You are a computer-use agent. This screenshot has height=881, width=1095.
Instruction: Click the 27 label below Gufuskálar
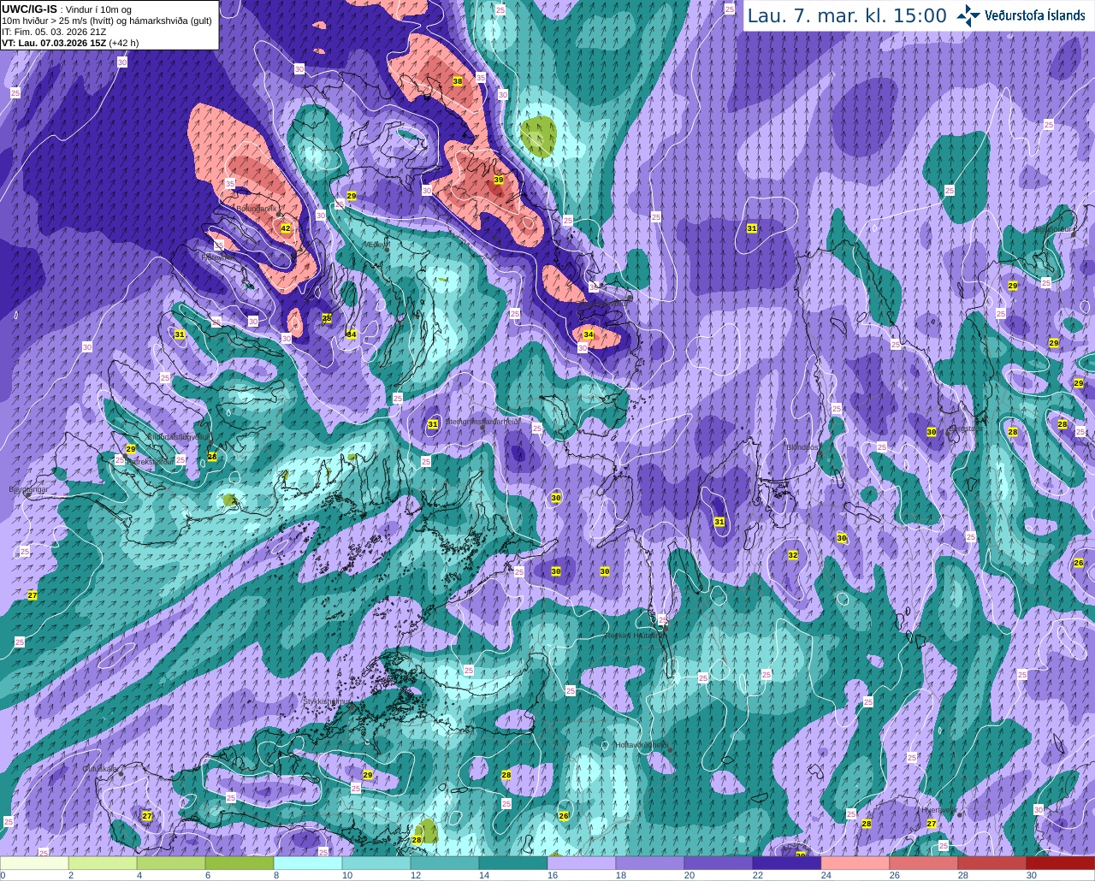pos(147,817)
